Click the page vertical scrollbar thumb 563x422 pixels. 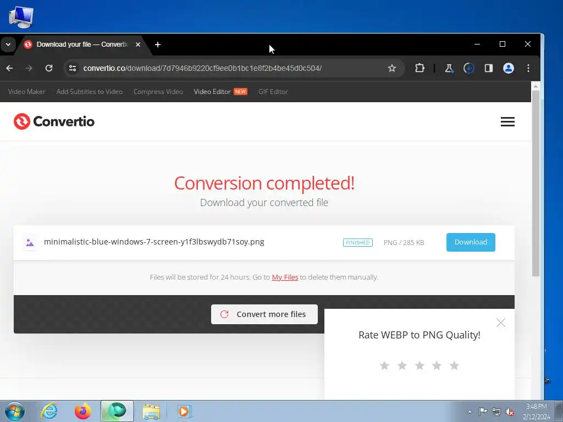pyautogui.click(x=536, y=184)
